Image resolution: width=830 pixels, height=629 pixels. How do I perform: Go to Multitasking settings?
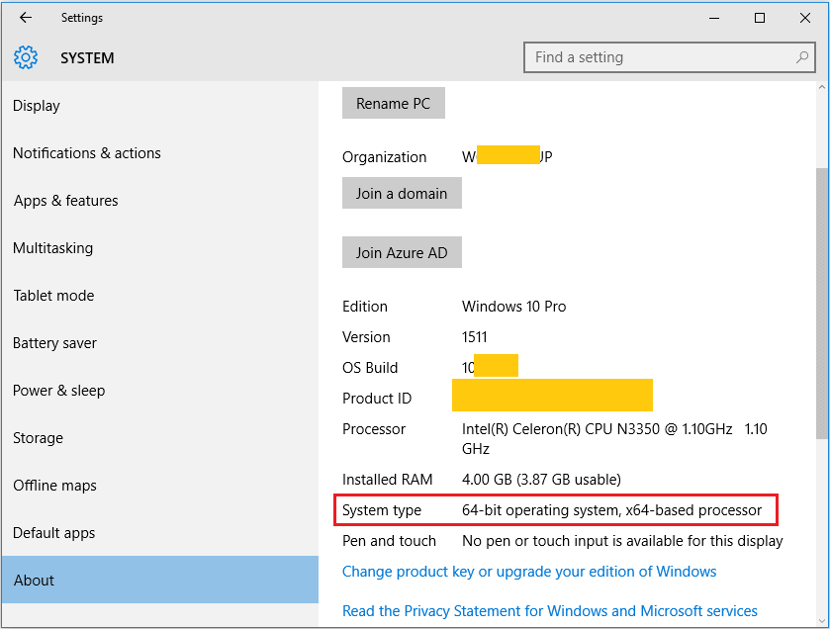tap(159, 247)
